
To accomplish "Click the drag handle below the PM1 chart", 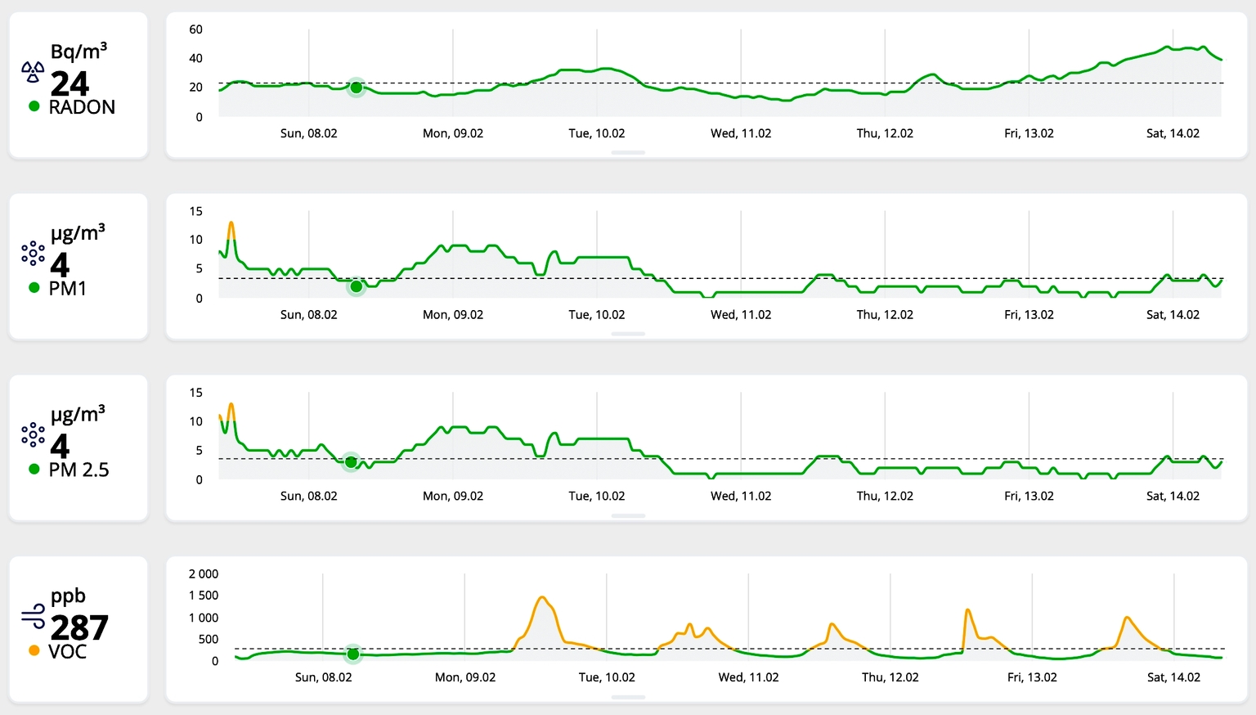I will pyautogui.click(x=628, y=335).
